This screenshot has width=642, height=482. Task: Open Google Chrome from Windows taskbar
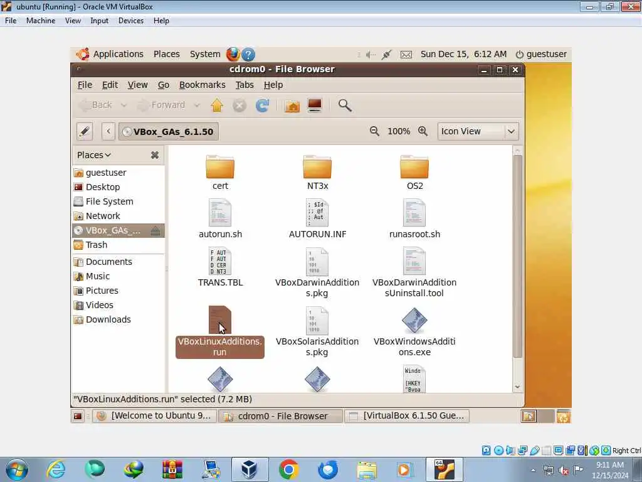pos(288,469)
